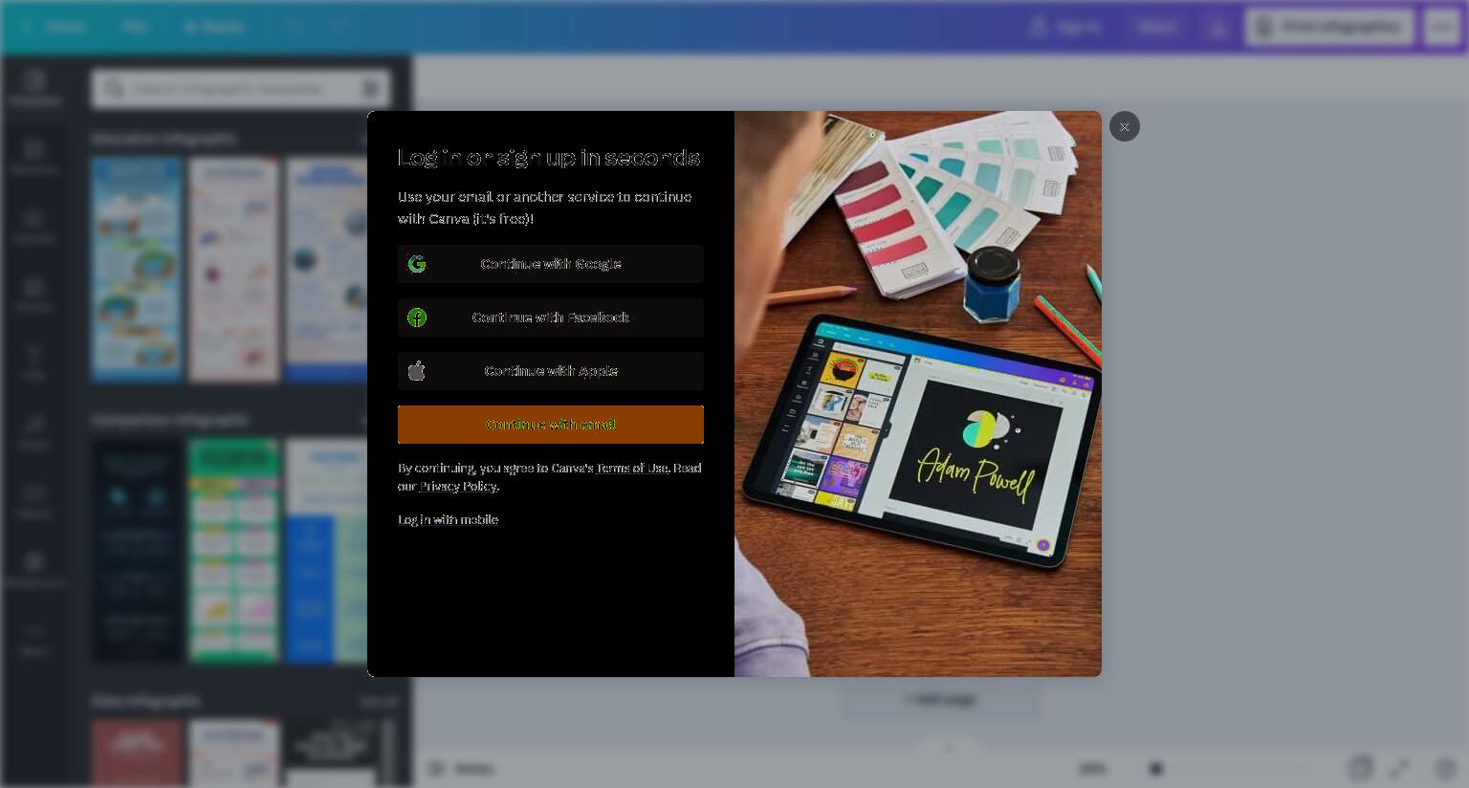
Task: Open the Resize option
Action: (213, 27)
